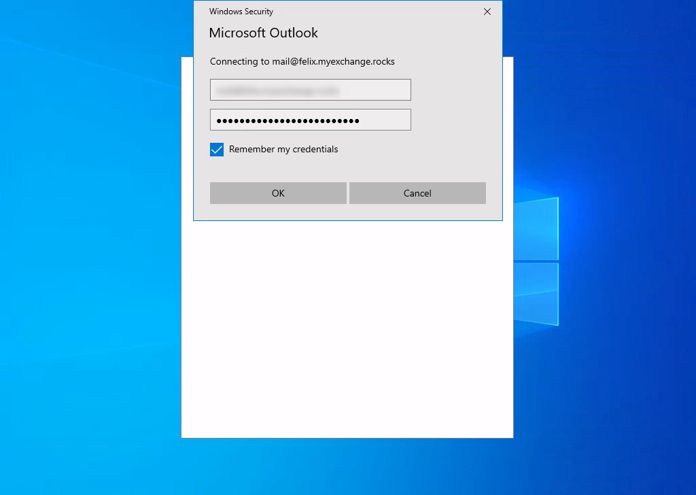Select the masked password field

[x=310, y=119]
